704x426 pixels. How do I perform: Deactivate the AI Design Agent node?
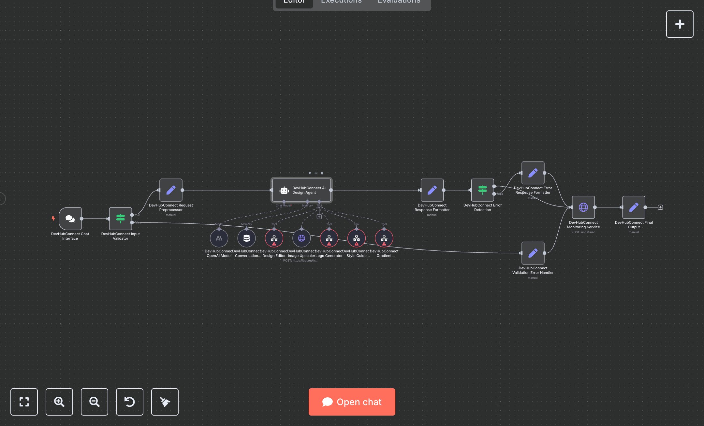click(x=316, y=173)
